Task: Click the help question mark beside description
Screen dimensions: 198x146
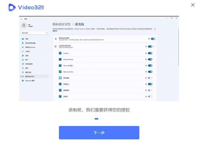Action: (x=155, y=29)
